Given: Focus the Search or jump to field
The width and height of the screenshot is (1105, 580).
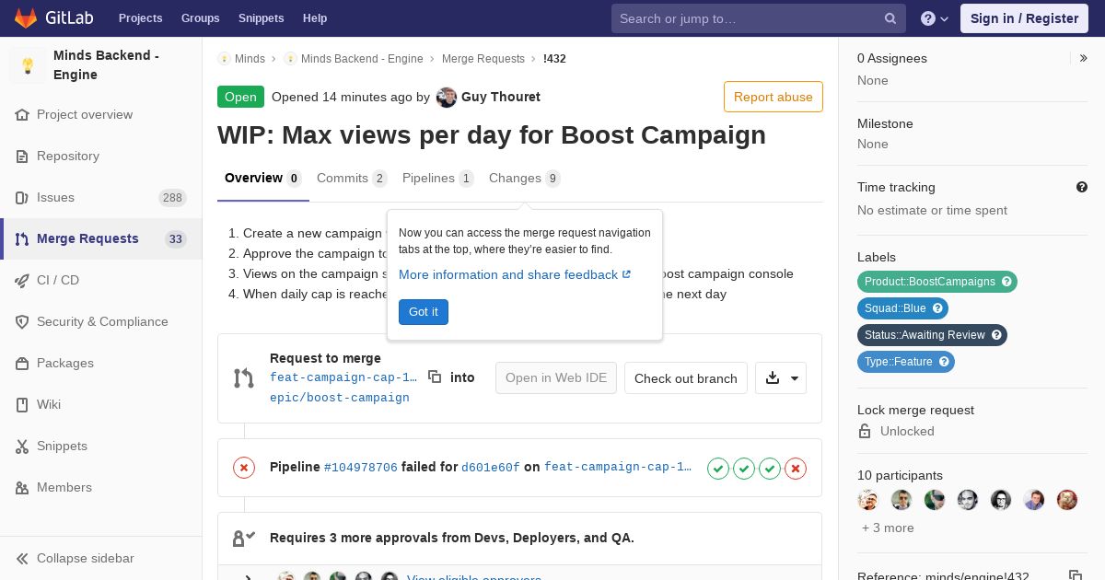Looking at the screenshot, I should click(x=759, y=18).
